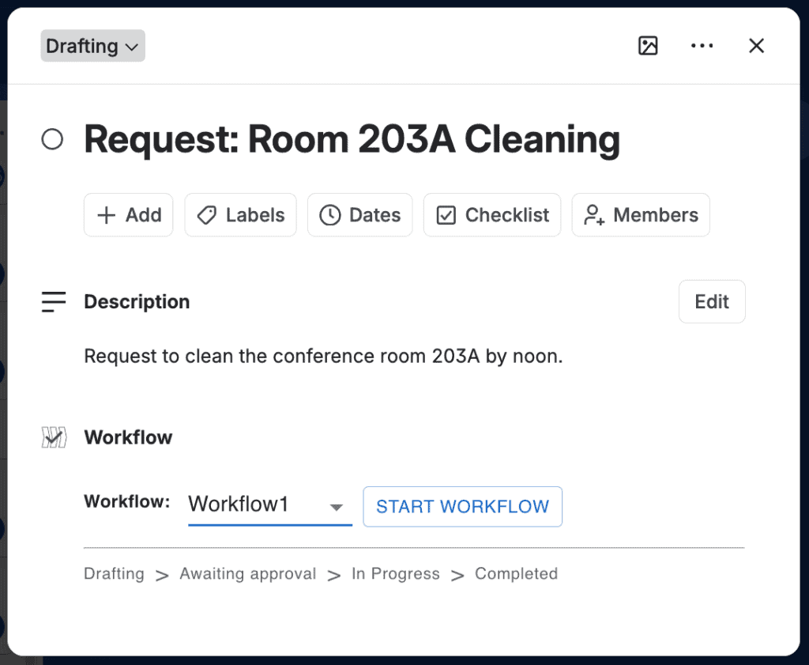Viewport: 809px width, 665px height.
Task: Click the person-plus icon on Members
Action: pyautogui.click(x=594, y=215)
